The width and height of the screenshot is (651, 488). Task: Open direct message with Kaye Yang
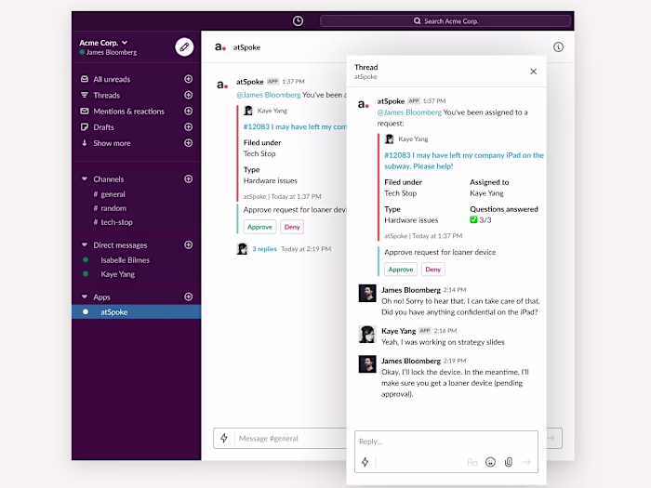pos(117,274)
